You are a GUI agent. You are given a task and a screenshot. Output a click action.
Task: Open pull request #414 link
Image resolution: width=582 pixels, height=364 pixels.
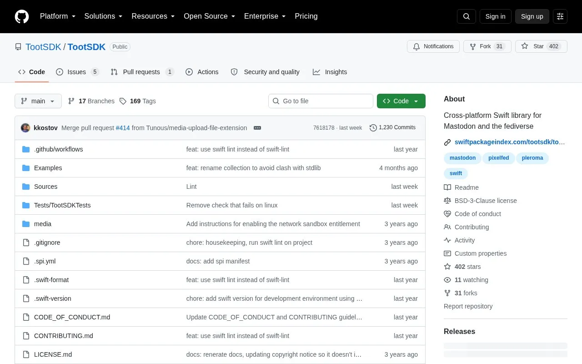[x=123, y=128]
